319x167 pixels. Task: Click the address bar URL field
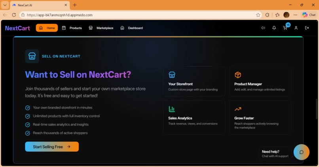pyautogui.click(x=141, y=15)
